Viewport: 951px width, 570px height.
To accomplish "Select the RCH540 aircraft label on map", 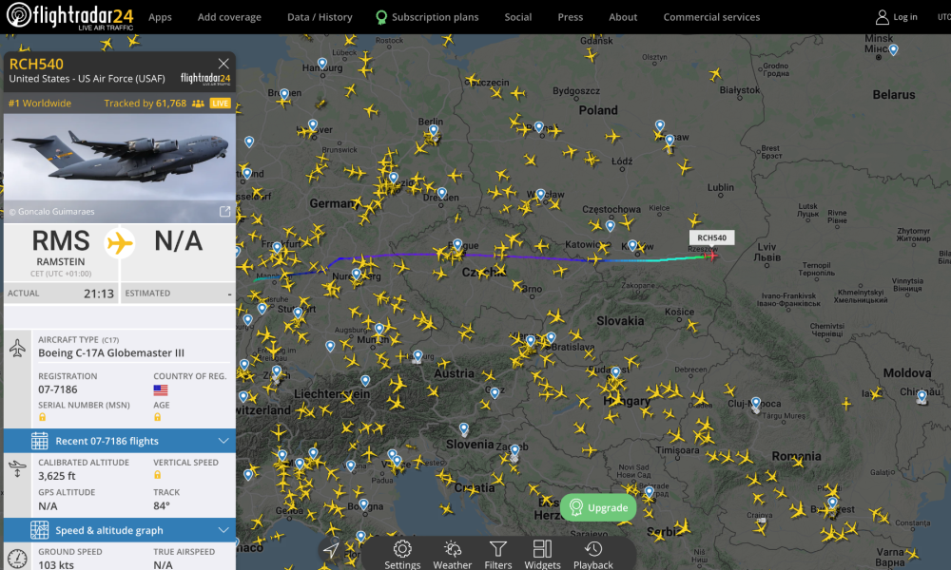I will (711, 237).
